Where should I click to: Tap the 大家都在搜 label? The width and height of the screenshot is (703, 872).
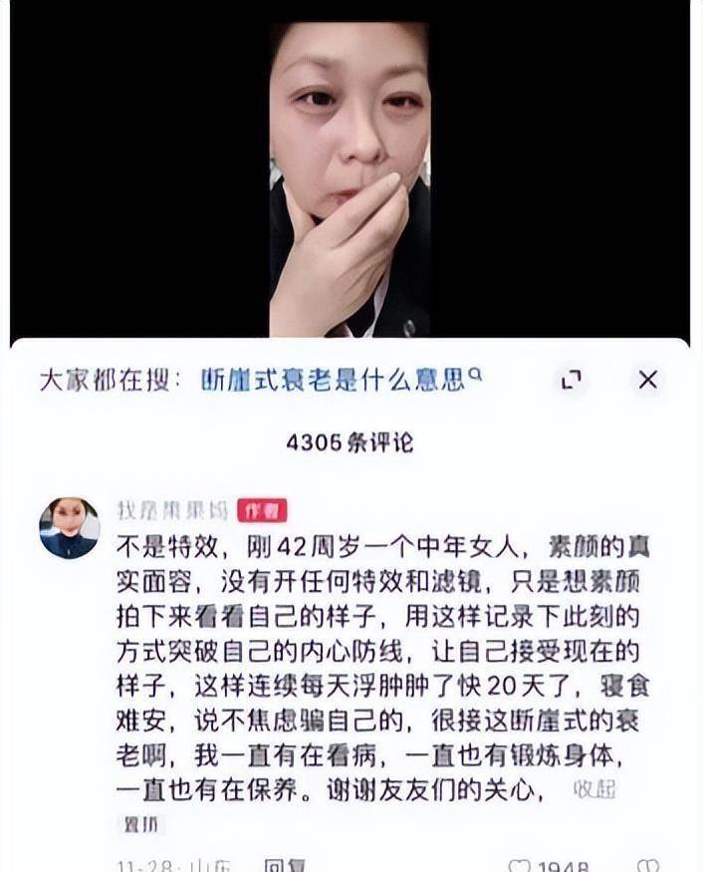110,381
